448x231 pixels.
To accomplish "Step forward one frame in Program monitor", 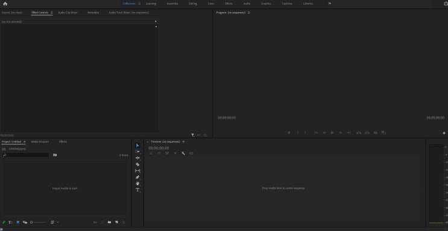I will click(x=340, y=132).
